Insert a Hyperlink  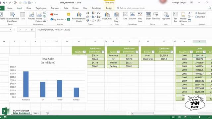[166, 16]
